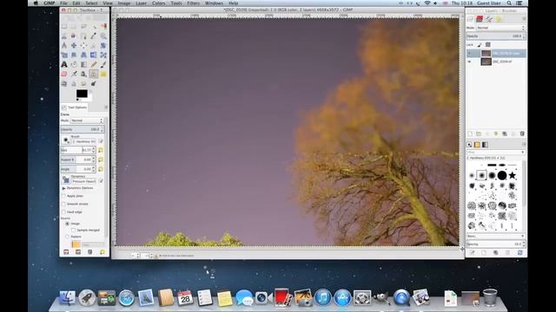Select the Airbrush tool
The height and width of the screenshot is (312, 556).
point(74,74)
